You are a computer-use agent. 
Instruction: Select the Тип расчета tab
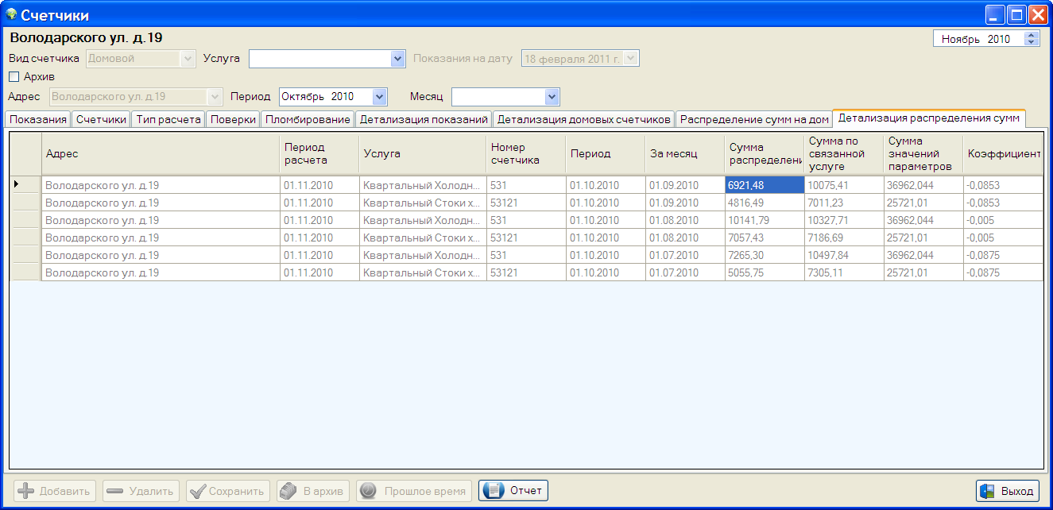(168, 120)
